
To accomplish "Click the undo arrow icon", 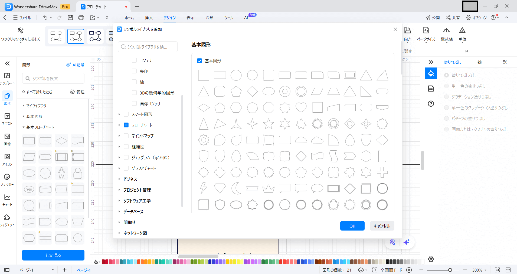I will click(x=45, y=18).
